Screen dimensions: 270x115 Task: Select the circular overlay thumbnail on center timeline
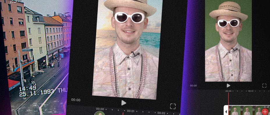(x=100, y=113)
